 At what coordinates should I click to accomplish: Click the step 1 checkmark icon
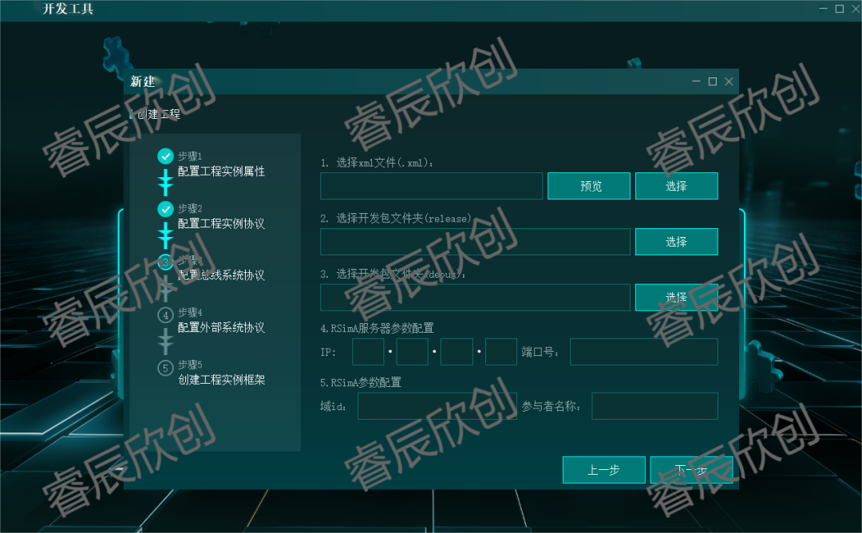pyautogui.click(x=166, y=156)
